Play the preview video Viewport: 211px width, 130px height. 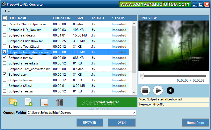(x=158, y=90)
